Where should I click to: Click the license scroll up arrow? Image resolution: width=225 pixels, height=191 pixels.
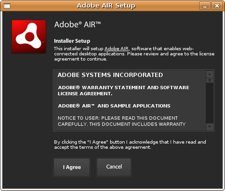tap(210, 74)
